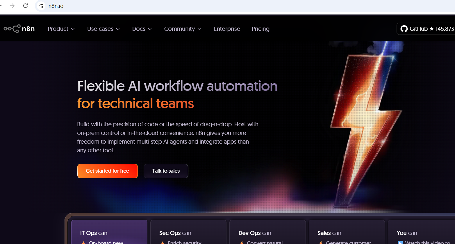Viewport: 455px width, 244px height.
Task: Open the Use cases dropdown
Action: (x=104, y=29)
